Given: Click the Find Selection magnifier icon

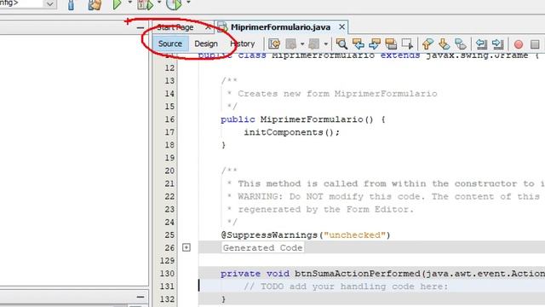Looking at the screenshot, I should pos(341,43).
